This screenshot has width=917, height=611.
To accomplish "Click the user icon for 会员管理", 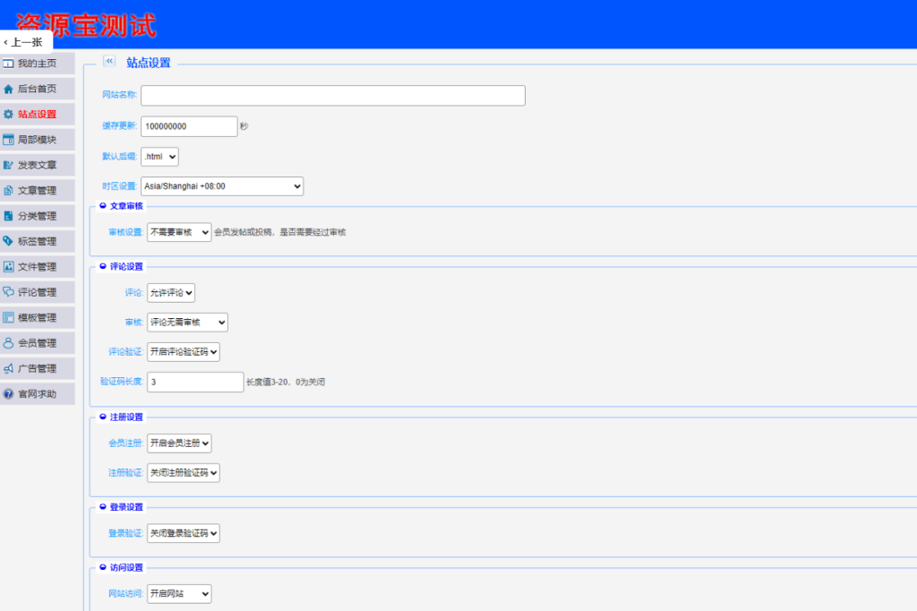I will coord(9,343).
